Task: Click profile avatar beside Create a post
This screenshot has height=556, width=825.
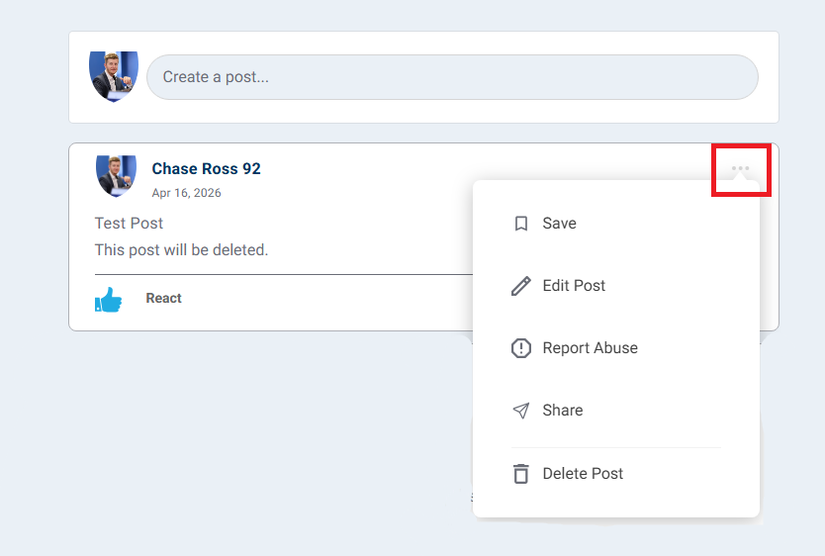Action: click(x=114, y=77)
